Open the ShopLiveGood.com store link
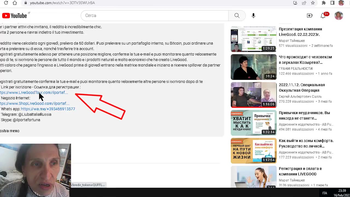The height and width of the screenshot is (197, 350). click(x=35, y=103)
